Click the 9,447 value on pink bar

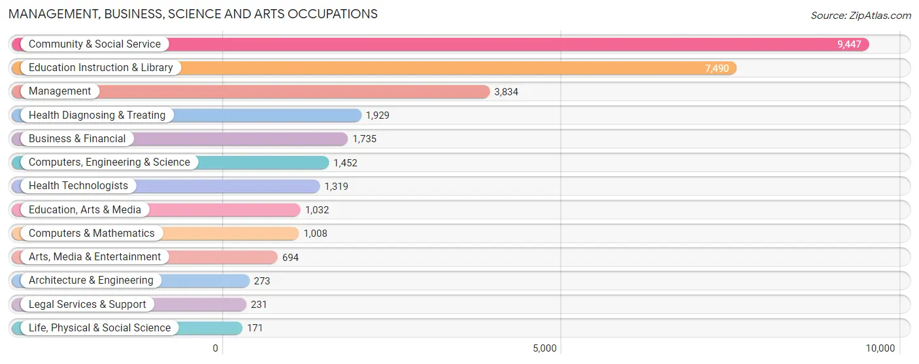[849, 44]
